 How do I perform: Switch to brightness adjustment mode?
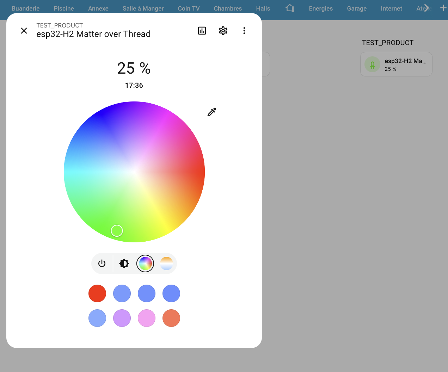click(124, 263)
